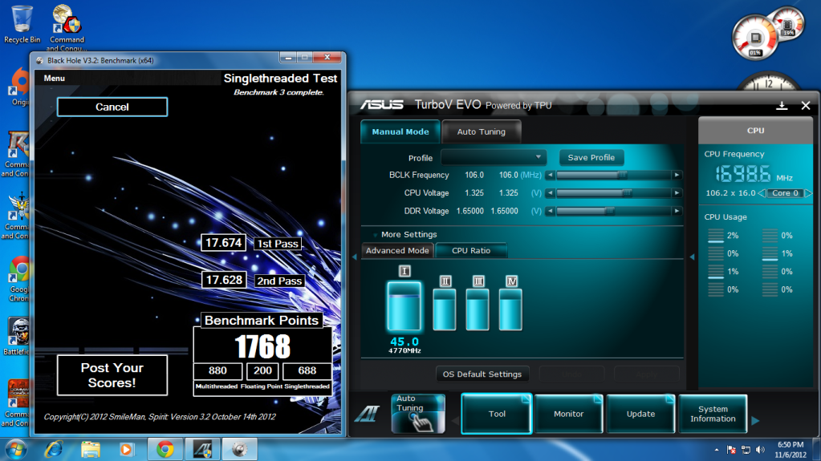Open the Command and Conquer desktop shortcut at top
821x461 pixels.
[67, 27]
